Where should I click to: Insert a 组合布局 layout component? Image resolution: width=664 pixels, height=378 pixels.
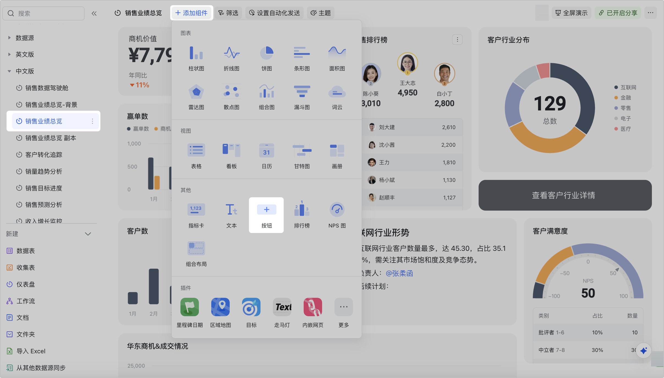196,254
